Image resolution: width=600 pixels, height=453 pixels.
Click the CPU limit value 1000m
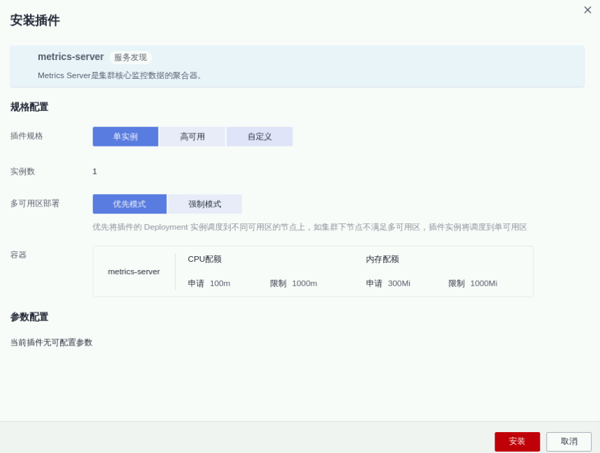point(304,283)
